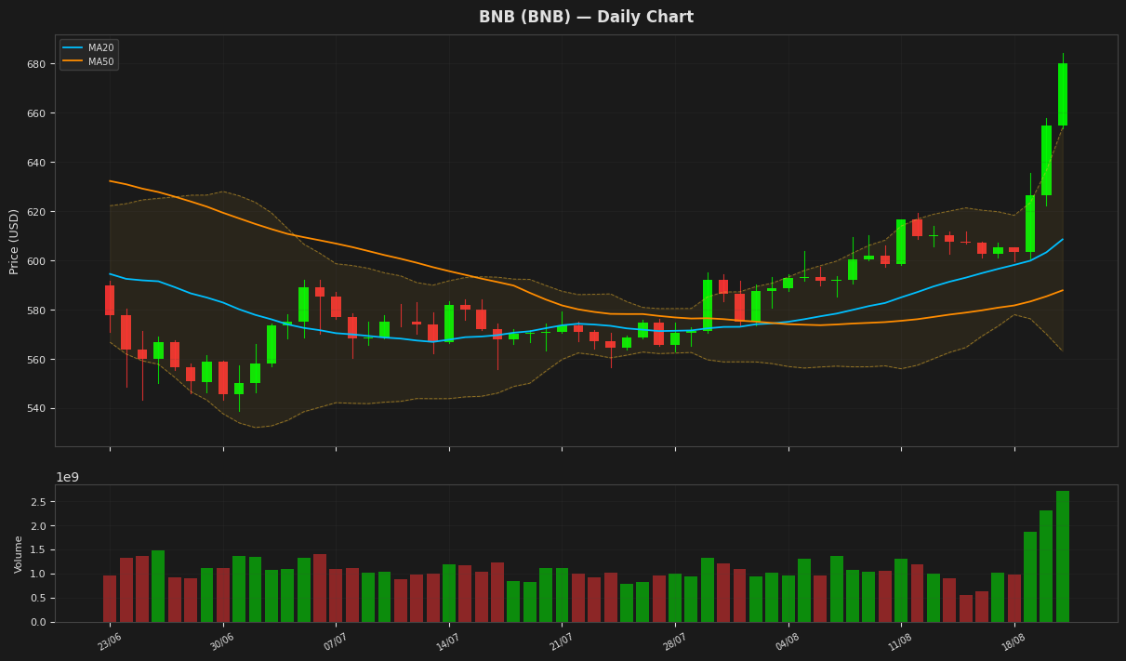
Task: Click the 2.0 volume axis tick label
Action: 38,526
